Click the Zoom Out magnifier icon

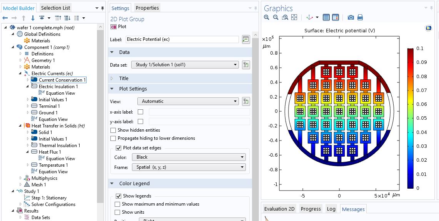(275, 17)
